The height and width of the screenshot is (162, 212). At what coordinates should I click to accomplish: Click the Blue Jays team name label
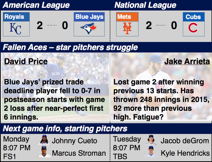click(89, 17)
